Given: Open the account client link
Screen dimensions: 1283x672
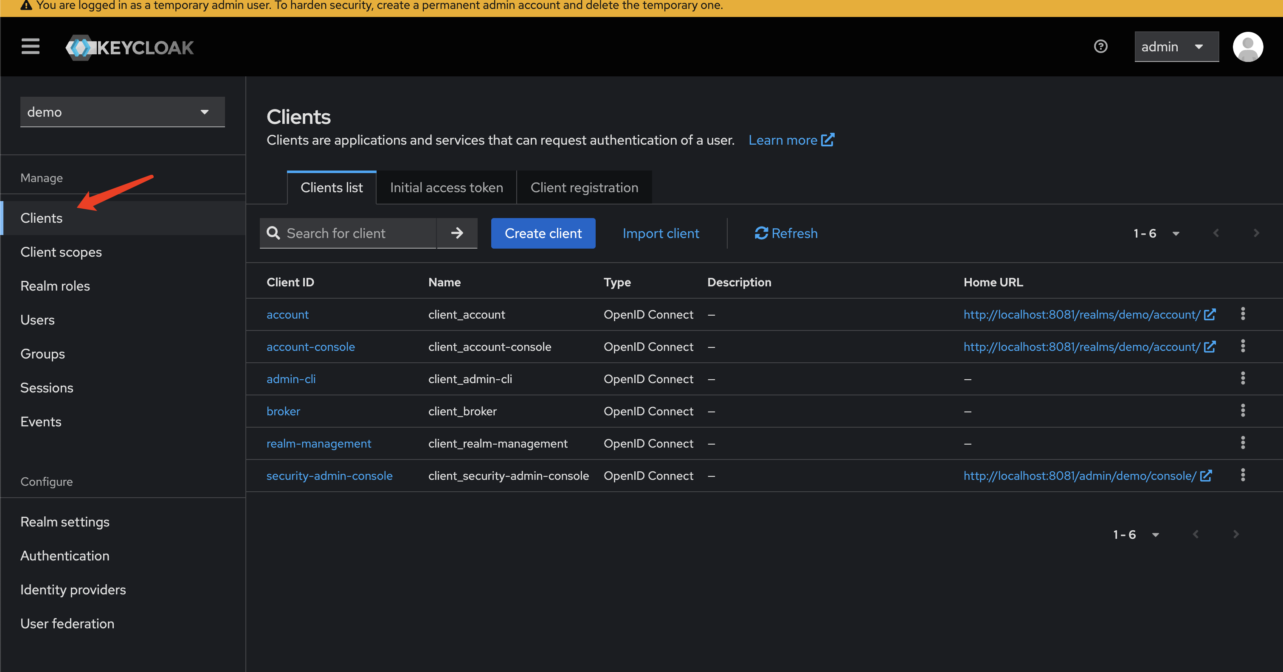Looking at the screenshot, I should [x=287, y=315].
